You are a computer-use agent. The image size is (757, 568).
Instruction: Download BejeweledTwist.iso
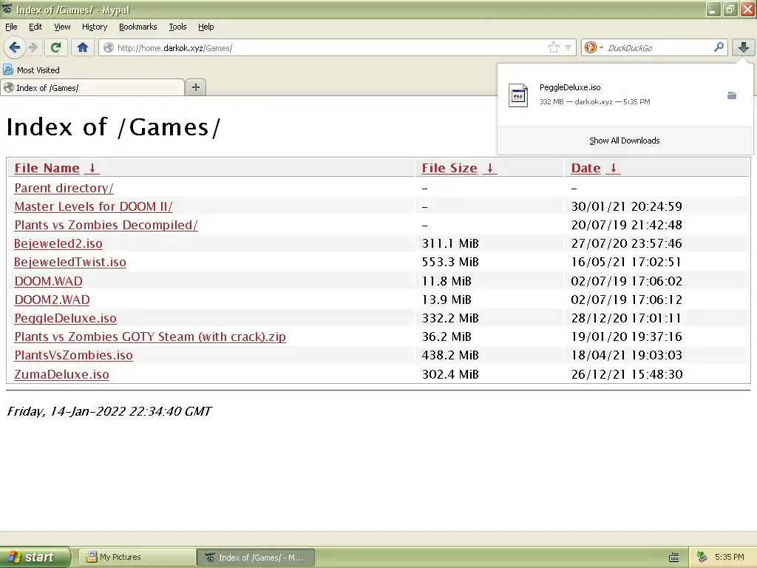click(x=70, y=262)
